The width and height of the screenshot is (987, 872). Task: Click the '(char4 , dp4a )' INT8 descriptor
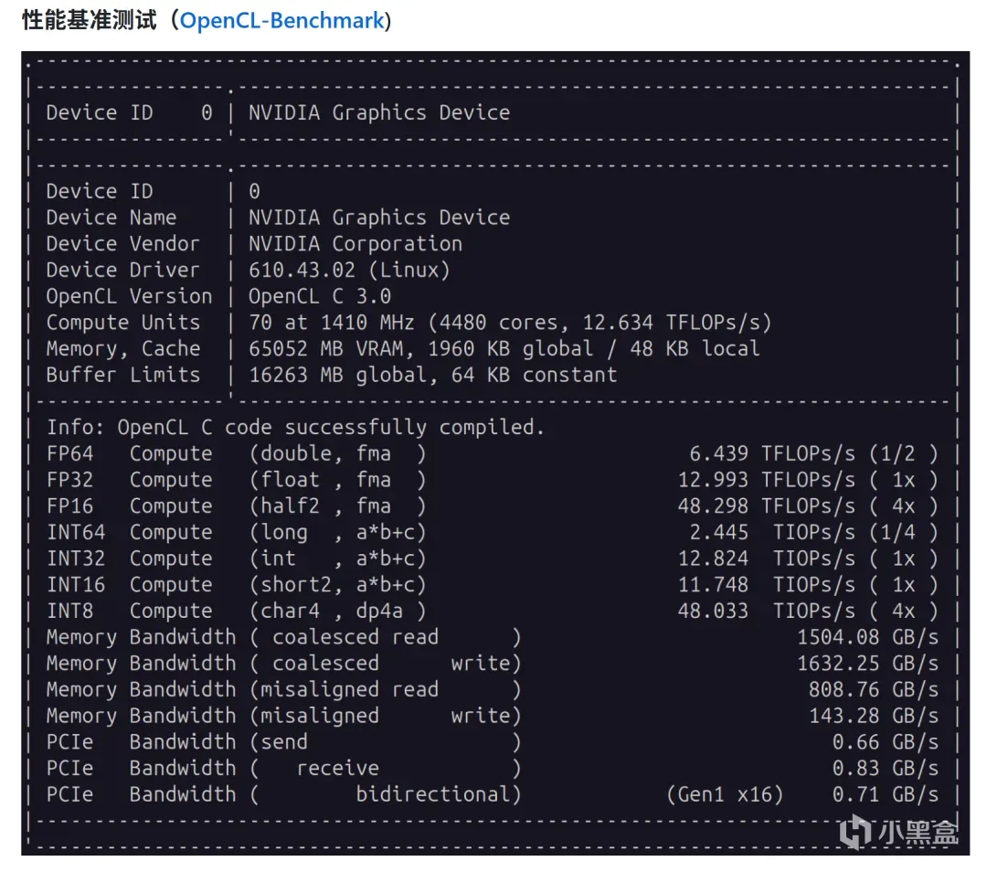[337, 611]
